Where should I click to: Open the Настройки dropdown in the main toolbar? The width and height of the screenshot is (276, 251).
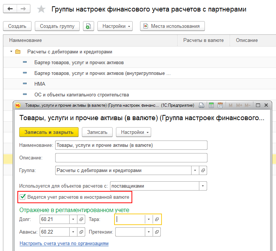coord(115,26)
